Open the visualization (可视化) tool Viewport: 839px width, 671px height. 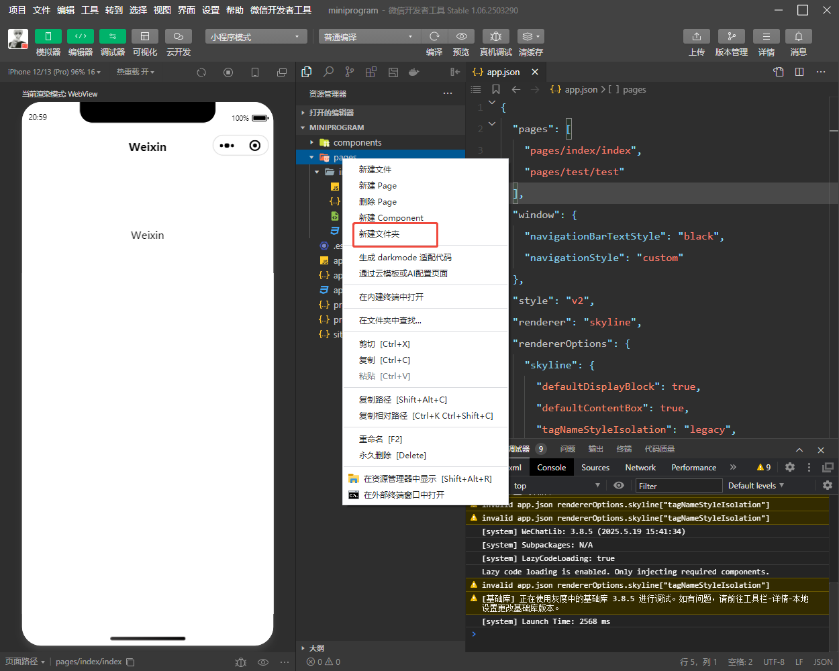144,36
